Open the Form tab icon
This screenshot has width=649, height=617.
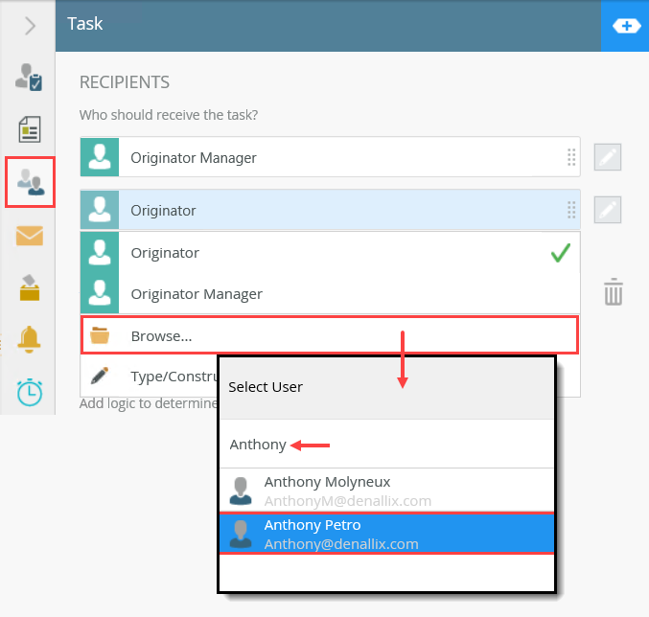[x=30, y=129]
